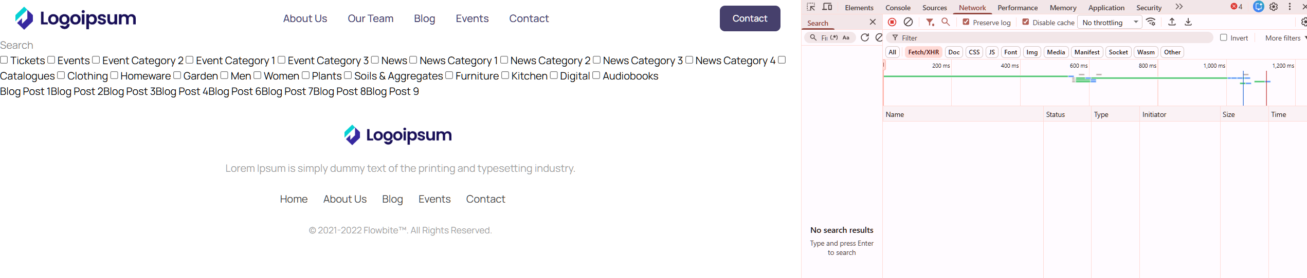Open network conditions wifi icon
The width and height of the screenshot is (1307, 278).
click(x=1151, y=22)
